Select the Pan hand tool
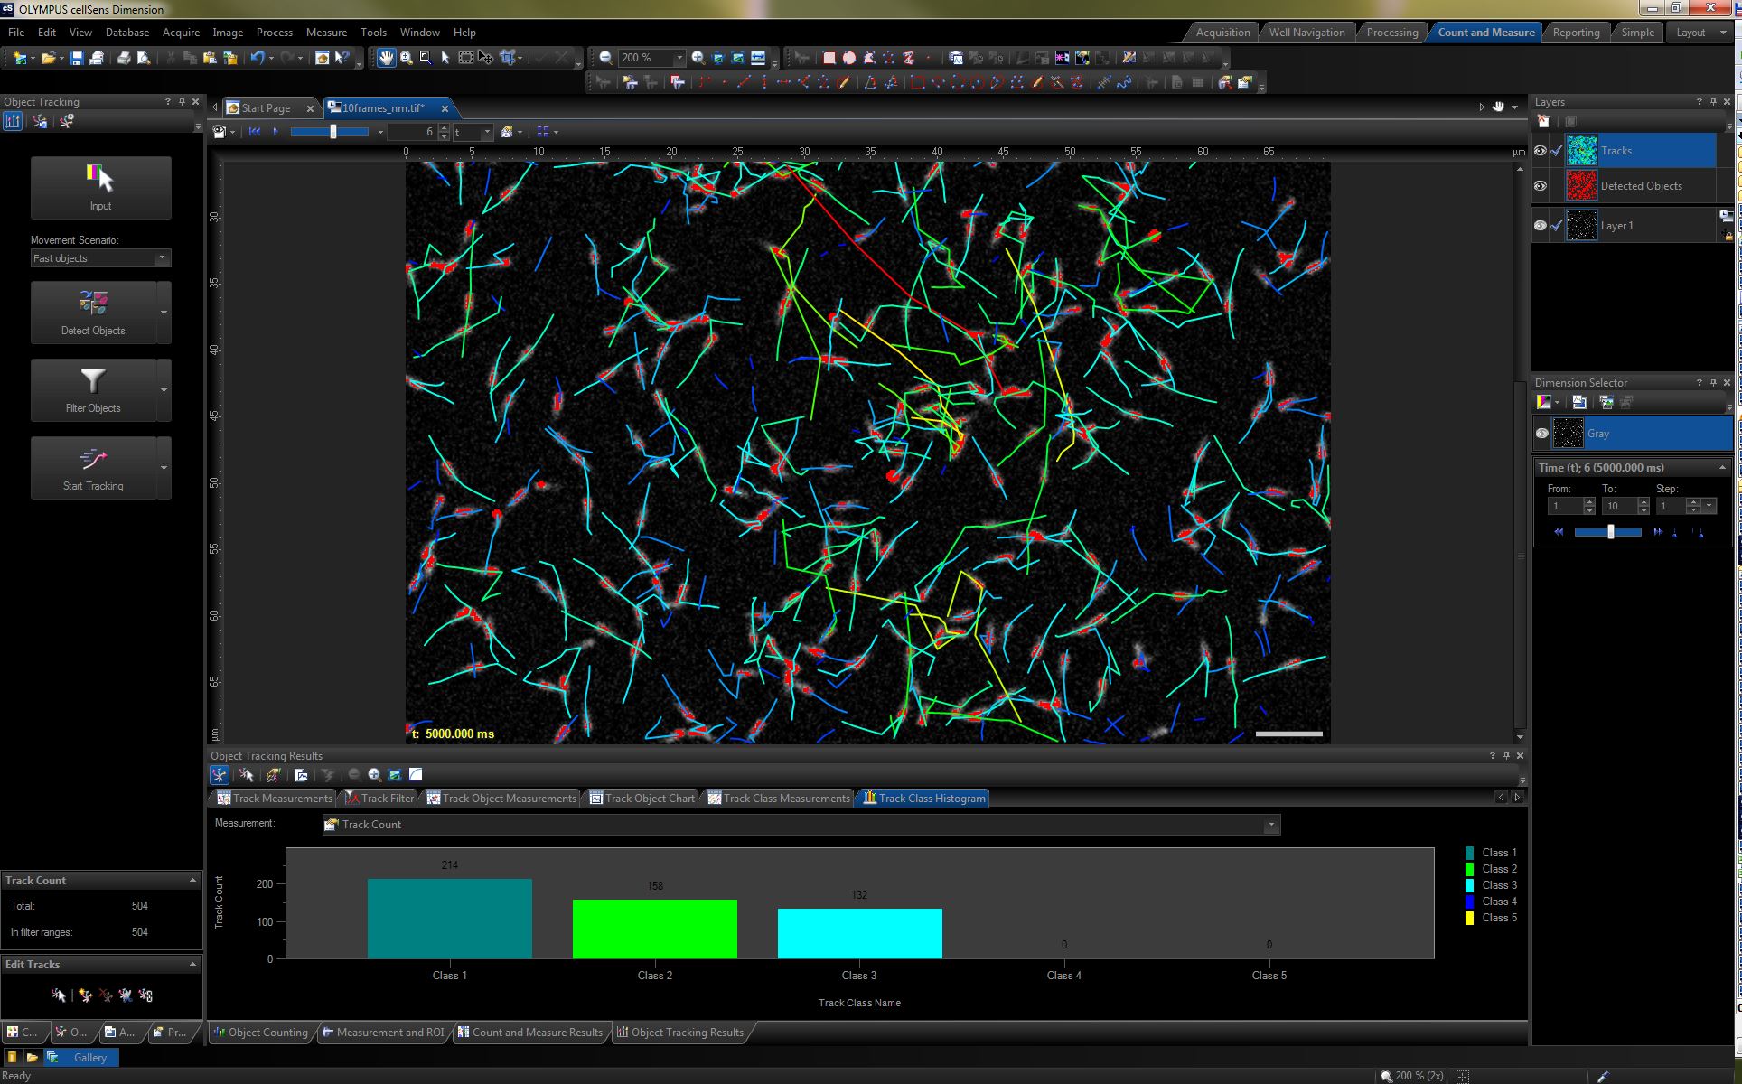The width and height of the screenshot is (1742, 1084). point(387,58)
